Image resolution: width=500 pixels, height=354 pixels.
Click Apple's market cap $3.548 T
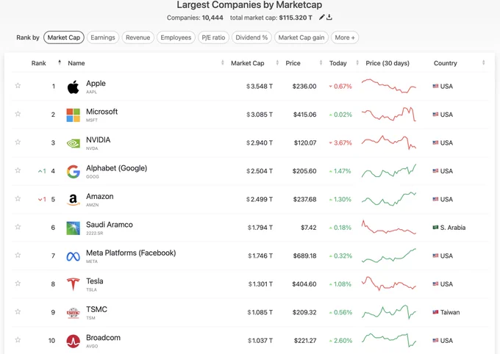[x=260, y=87]
